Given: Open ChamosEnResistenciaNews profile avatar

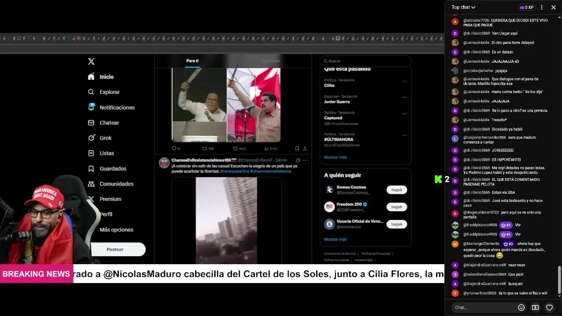Looking at the screenshot, I should (x=164, y=163).
